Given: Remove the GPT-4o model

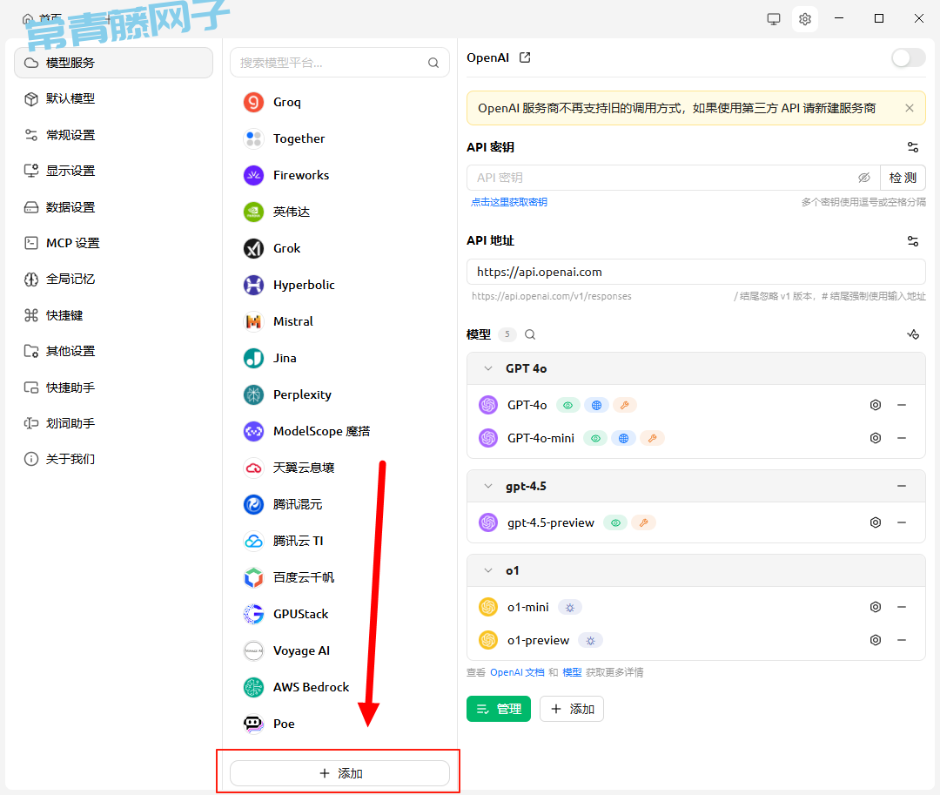Looking at the screenshot, I should 902,405.
